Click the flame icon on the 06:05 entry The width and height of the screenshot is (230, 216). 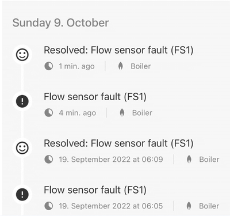189,206
